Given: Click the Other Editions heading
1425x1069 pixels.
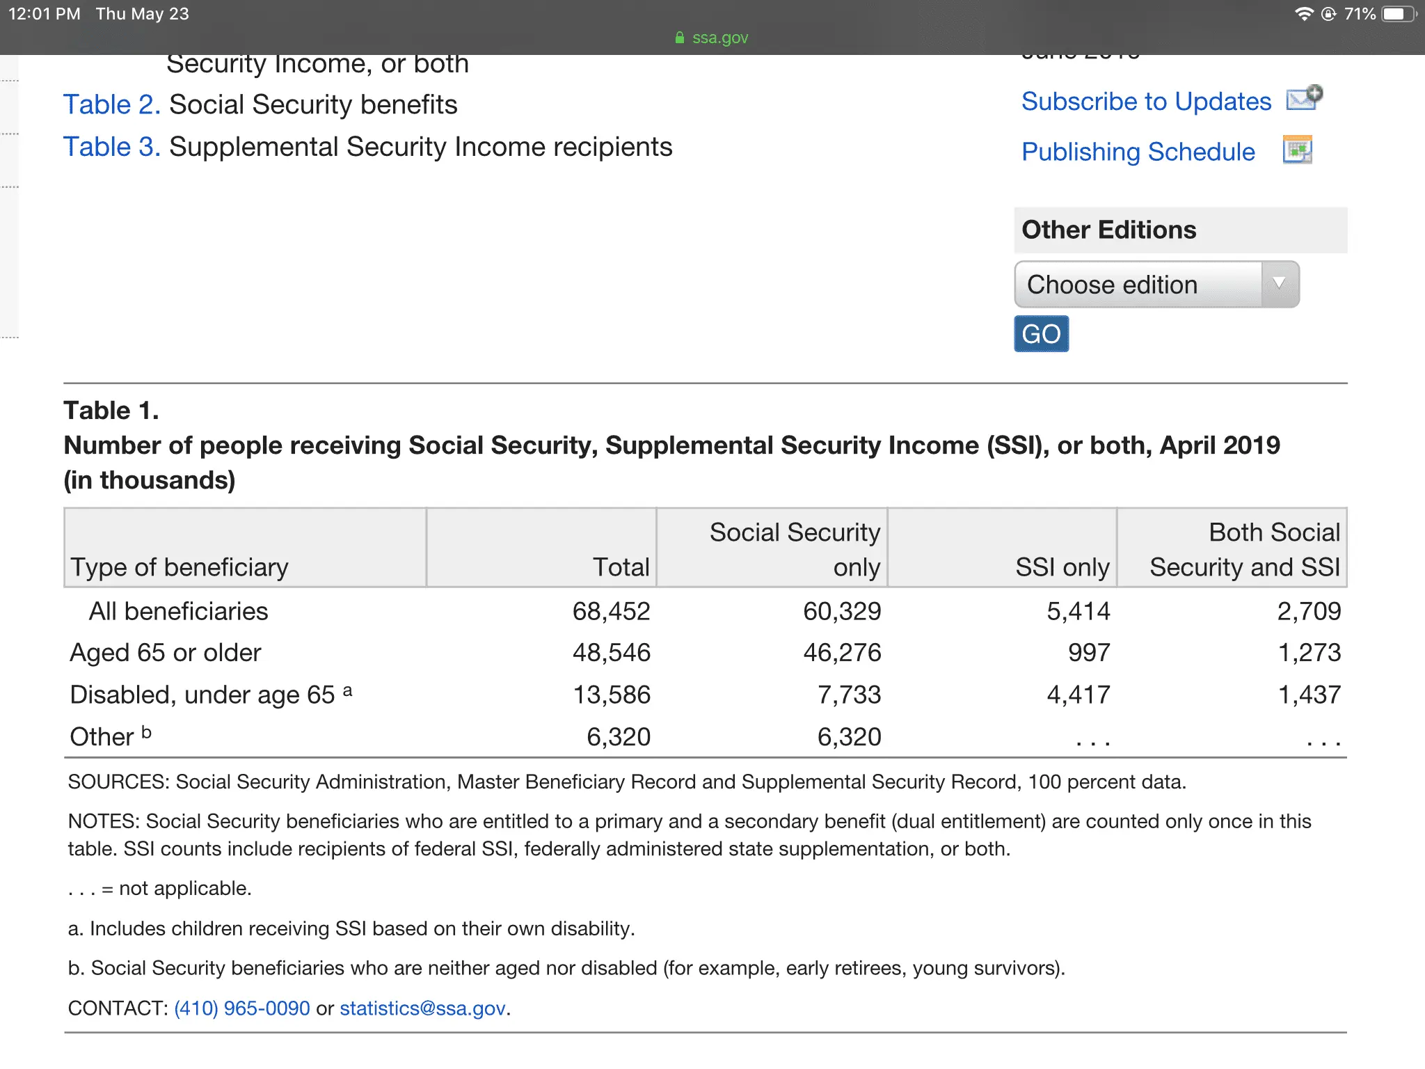Looking at the screenshot, I should pos(1108,230).
